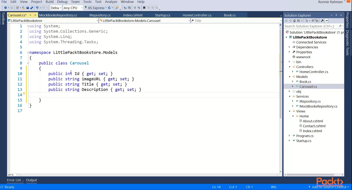Screen dimensions: 352x190
Task: Open the LittlePacktBookstore.Models.Carousel type dropdown
Action: click(145, 21)
